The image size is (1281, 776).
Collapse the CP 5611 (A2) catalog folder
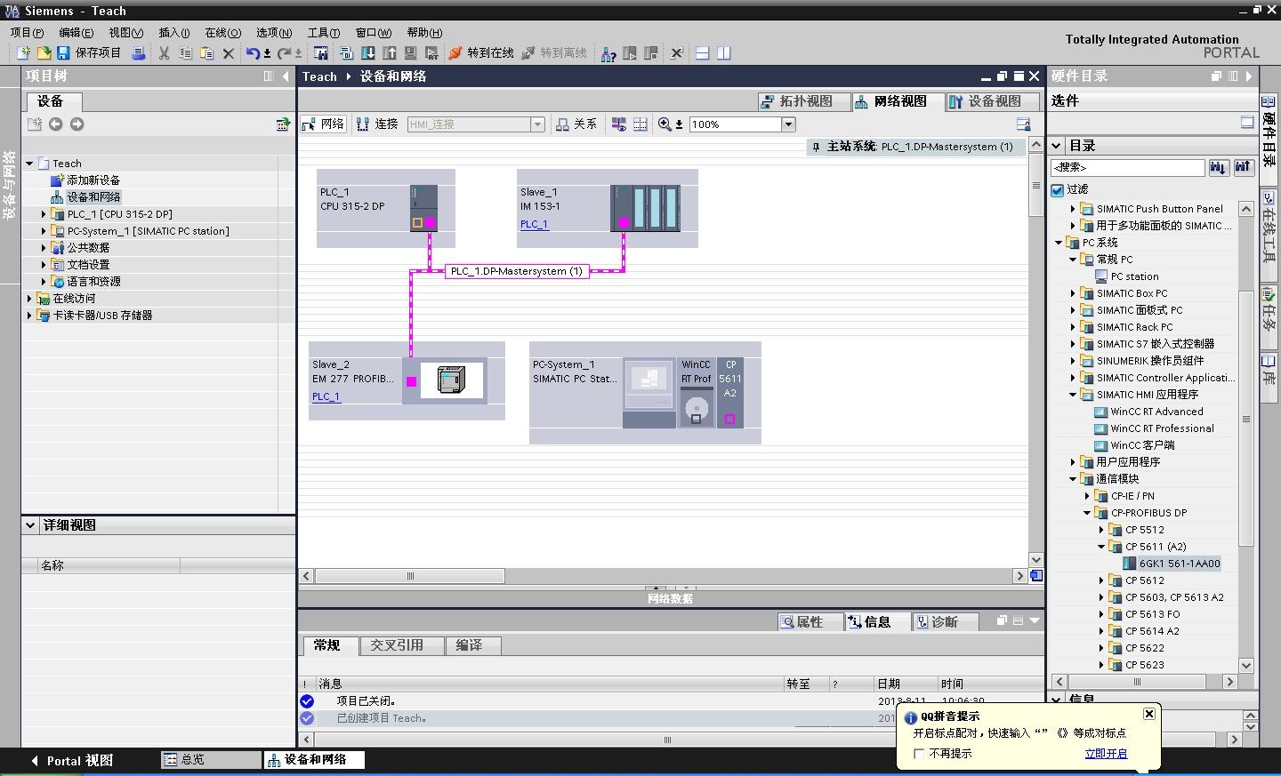coord(1101,547)
